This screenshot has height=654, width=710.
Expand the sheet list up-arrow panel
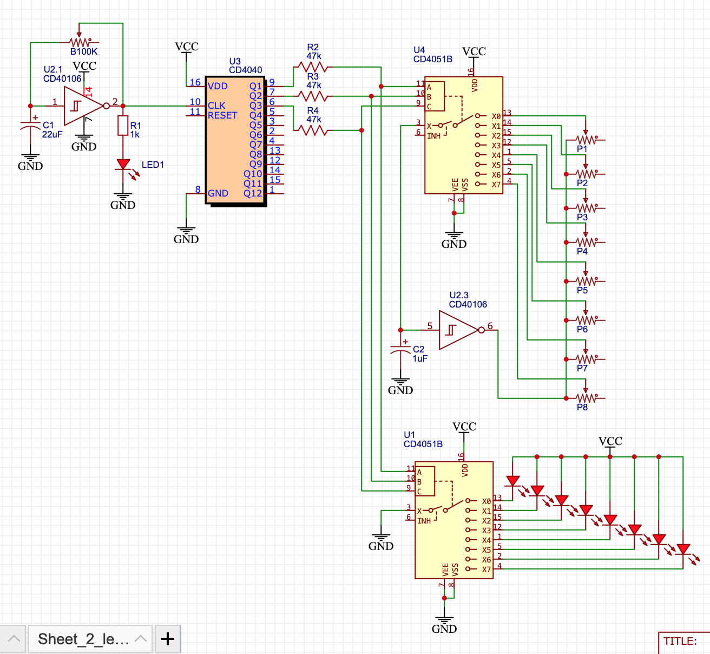click(14, 639)
